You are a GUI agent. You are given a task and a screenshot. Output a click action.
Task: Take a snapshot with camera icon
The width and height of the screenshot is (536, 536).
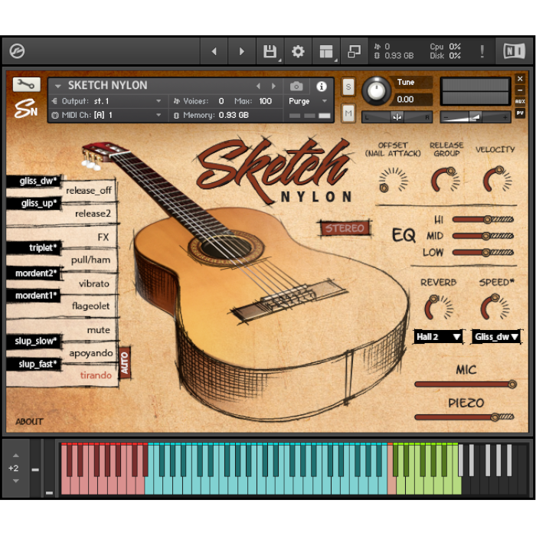click(296, 87)
